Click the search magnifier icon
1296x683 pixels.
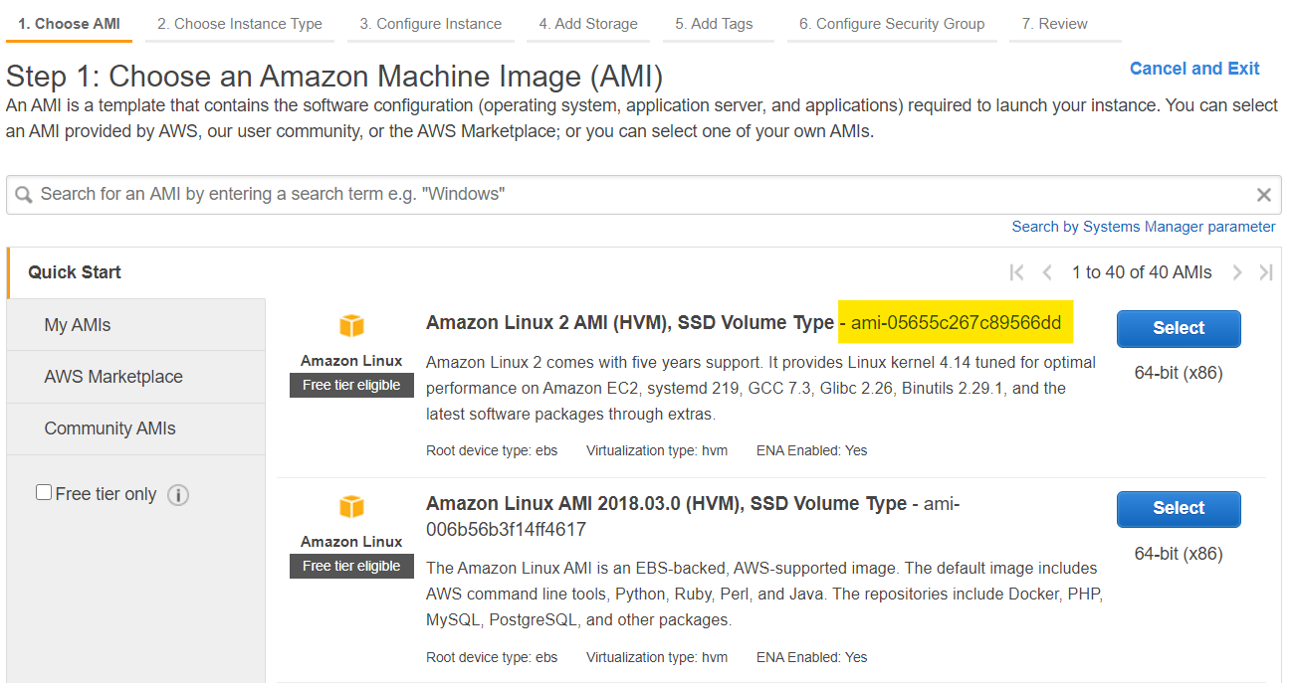tap(23, 195)
